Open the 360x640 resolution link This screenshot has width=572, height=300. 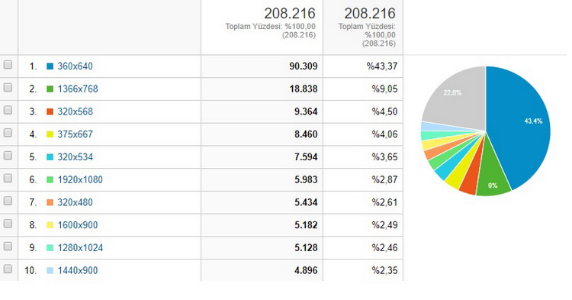click(76, 66)
